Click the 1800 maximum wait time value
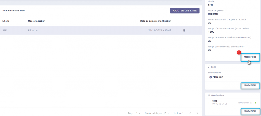261x116 pixels. click(x=211, y=32)
